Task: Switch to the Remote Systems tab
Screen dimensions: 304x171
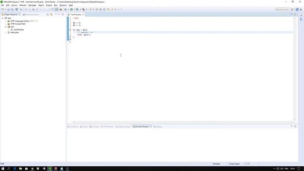Action: pyautogui.click(x=31, y=15)
